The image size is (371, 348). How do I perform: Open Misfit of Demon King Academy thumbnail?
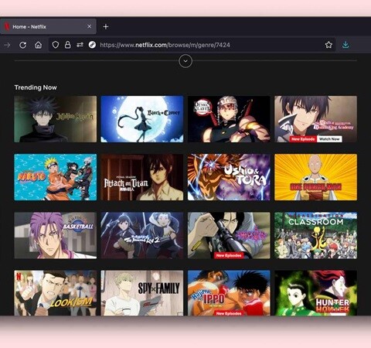click(315, 119)
